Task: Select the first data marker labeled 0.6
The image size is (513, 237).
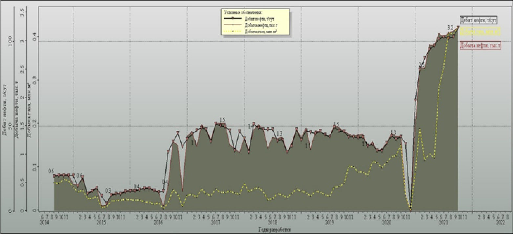Action: (54, 176)
